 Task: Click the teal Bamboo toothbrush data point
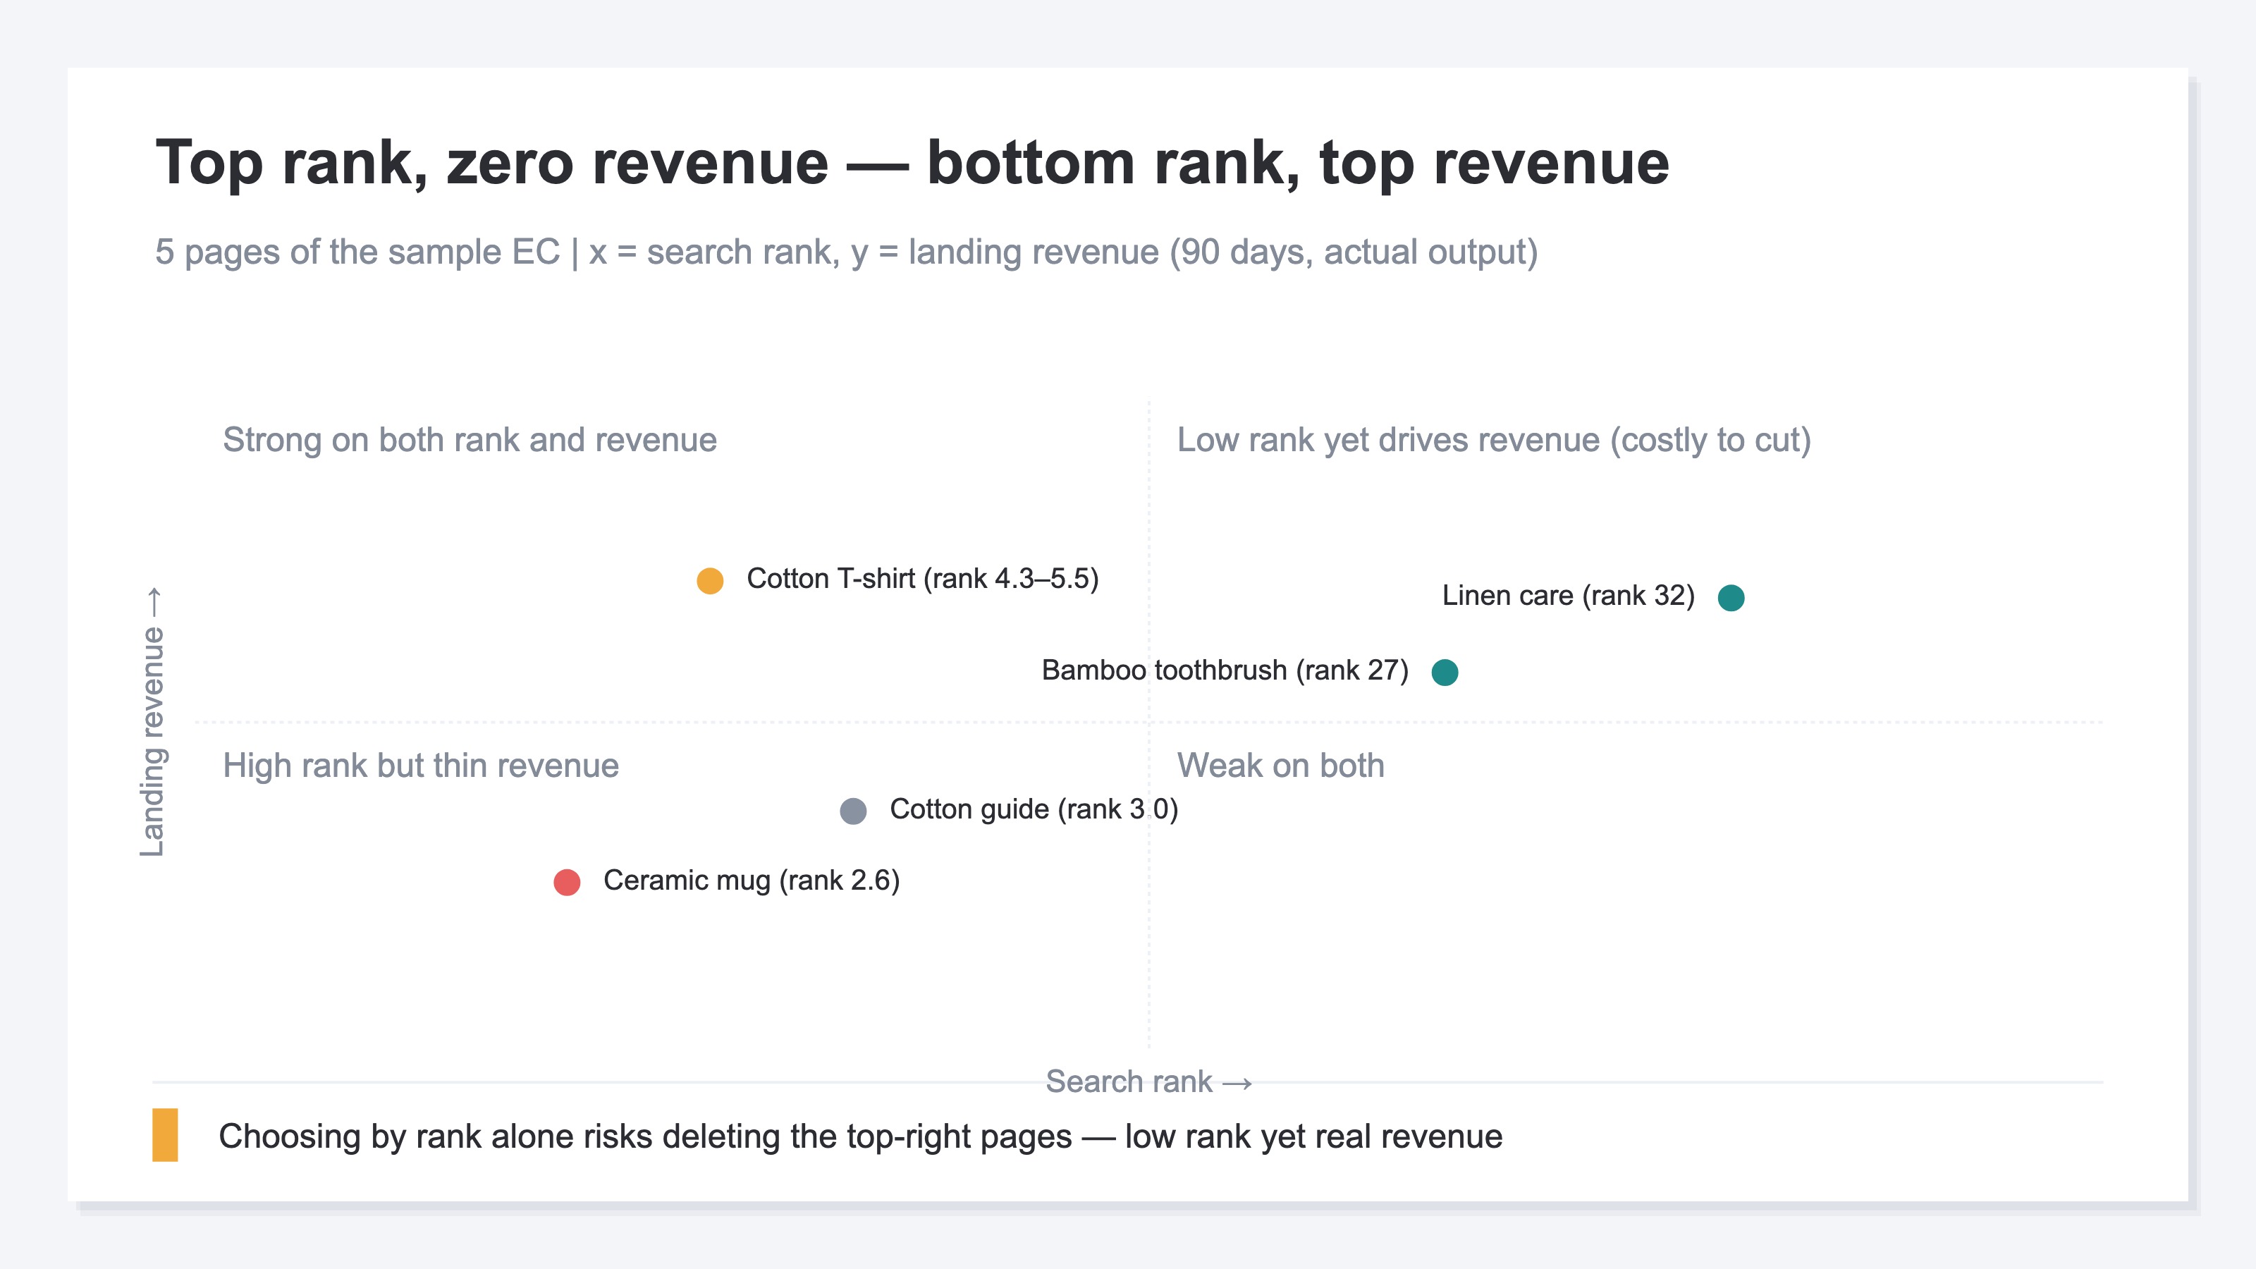point(1444,672)
